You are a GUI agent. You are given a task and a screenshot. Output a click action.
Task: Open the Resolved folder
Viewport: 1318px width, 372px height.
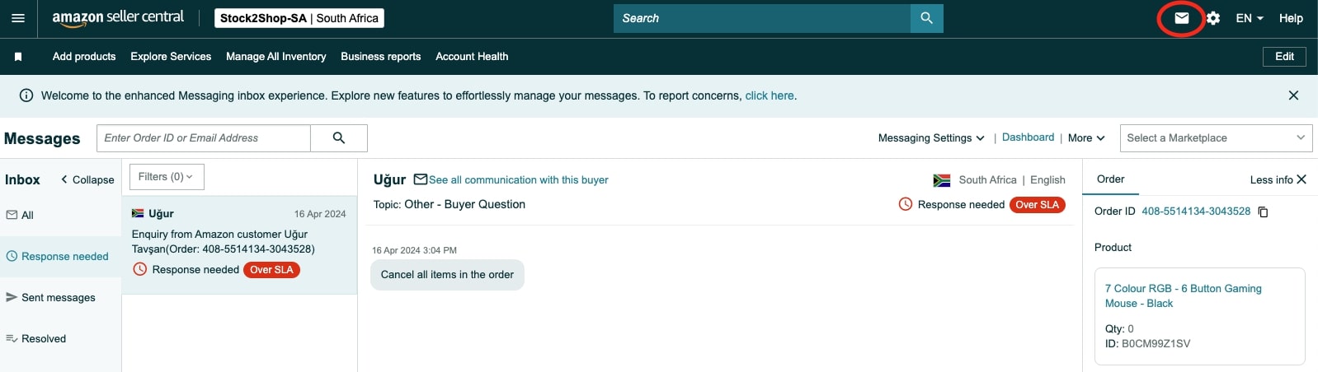[x=61, y=339]
